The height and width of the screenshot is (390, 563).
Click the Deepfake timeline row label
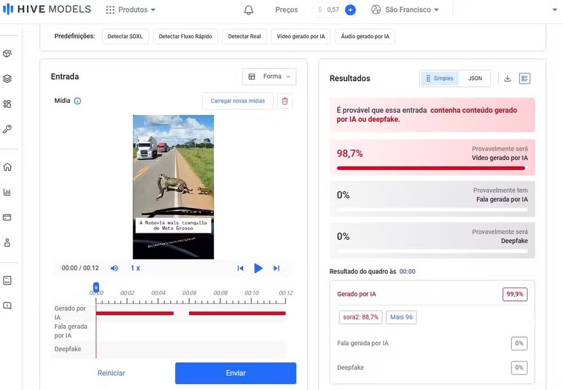click(68, 349)
